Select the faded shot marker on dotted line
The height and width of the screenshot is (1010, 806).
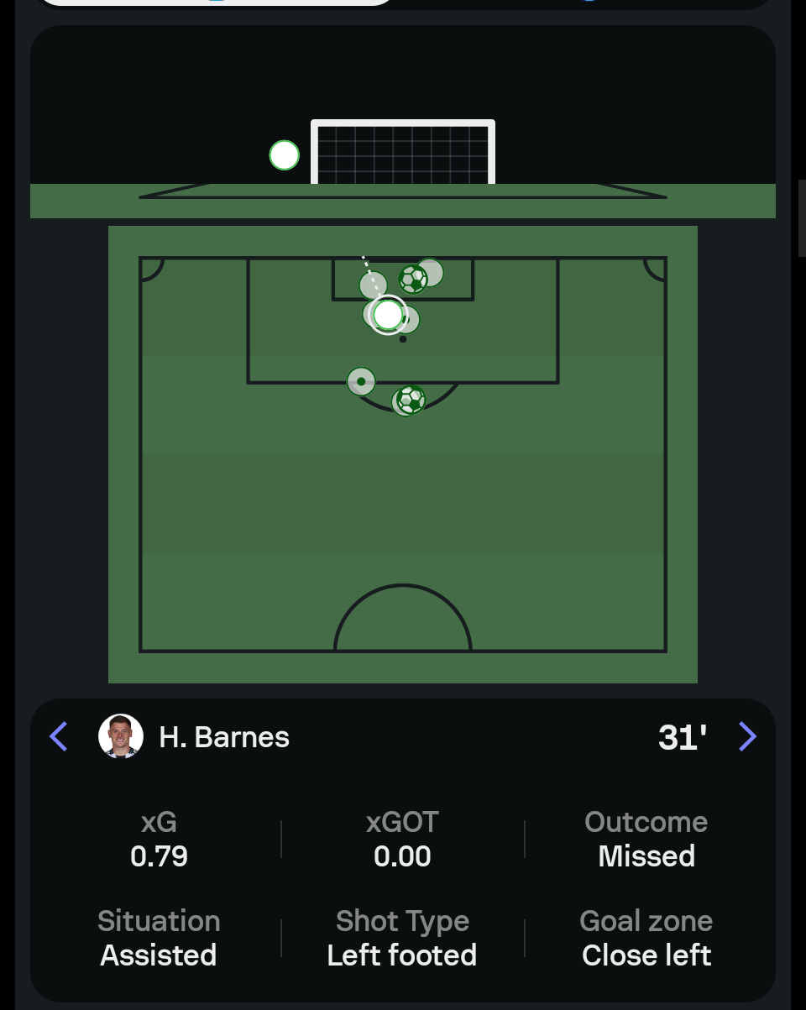point(373,285)
